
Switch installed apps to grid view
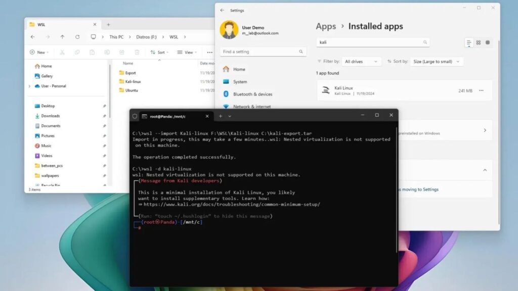(x=478, y=42)
